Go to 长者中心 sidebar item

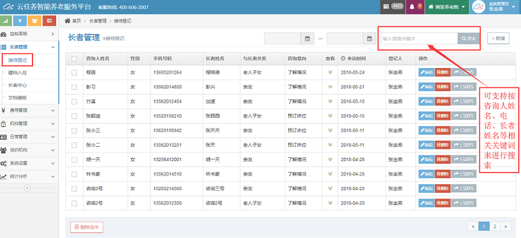tap(17, 85)
